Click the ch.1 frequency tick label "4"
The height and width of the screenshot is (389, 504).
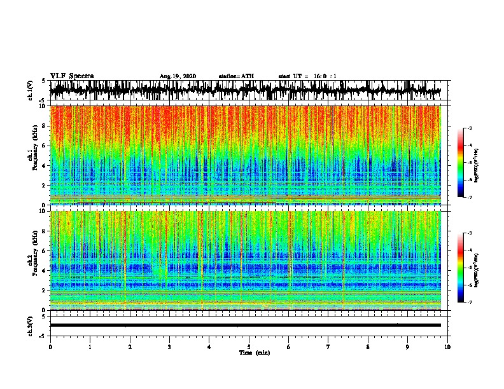[x=44, y=166]
